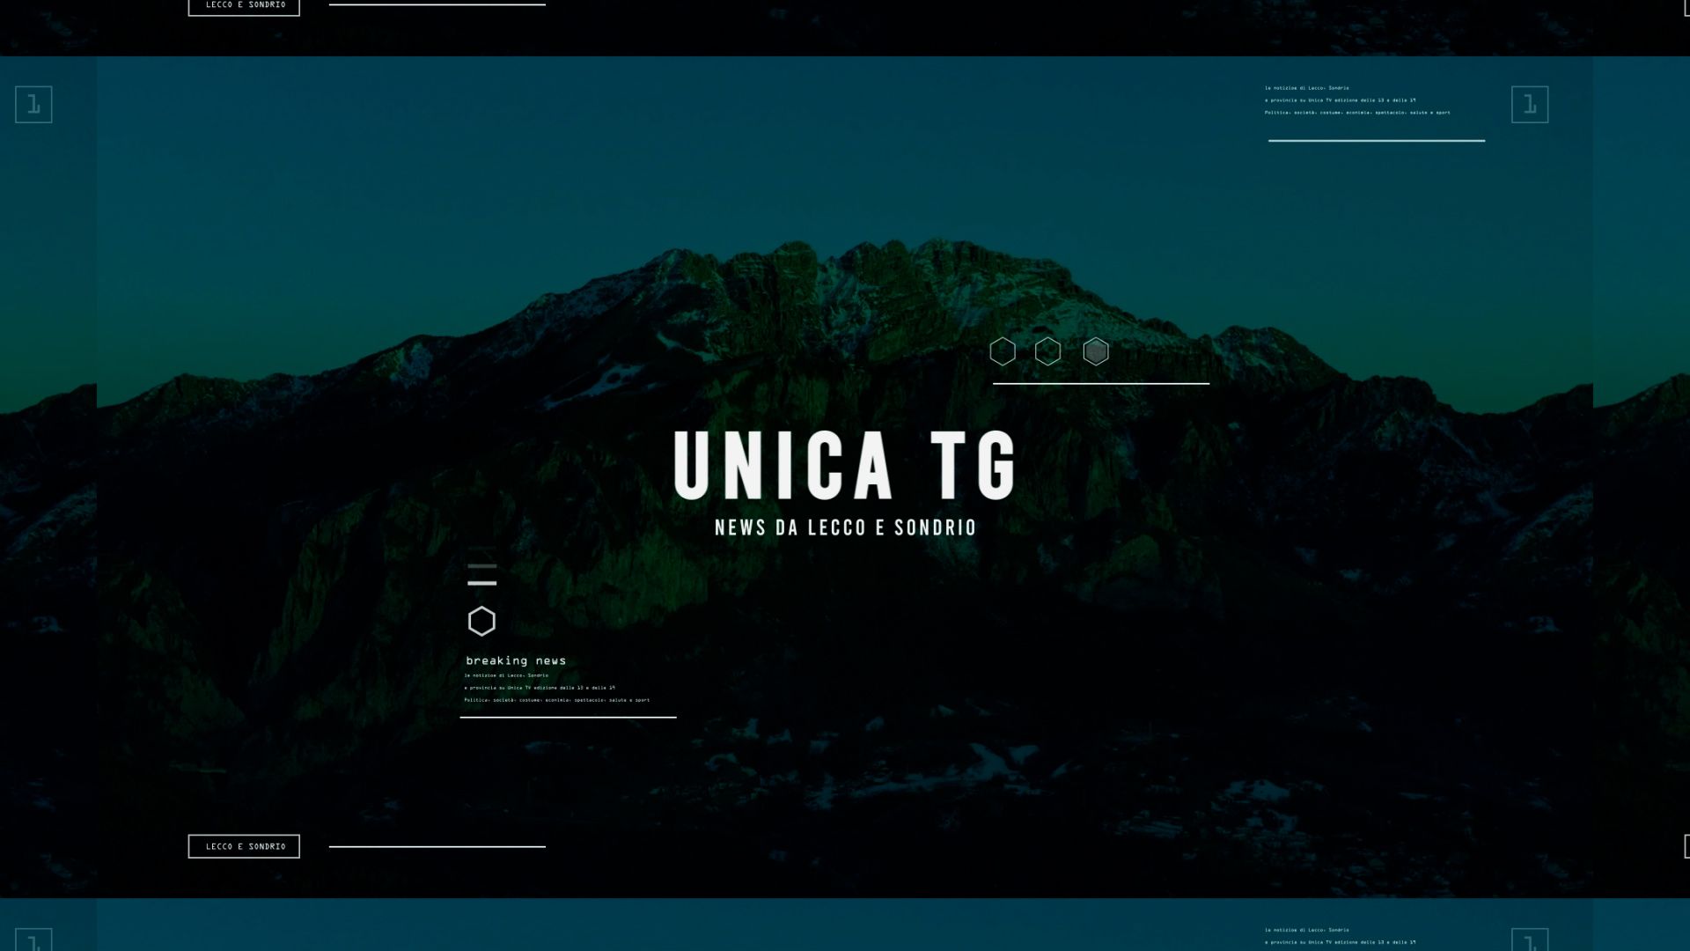Click the middle hexagon of the three markers
1690x951 pixels.
pos(1049,351)
